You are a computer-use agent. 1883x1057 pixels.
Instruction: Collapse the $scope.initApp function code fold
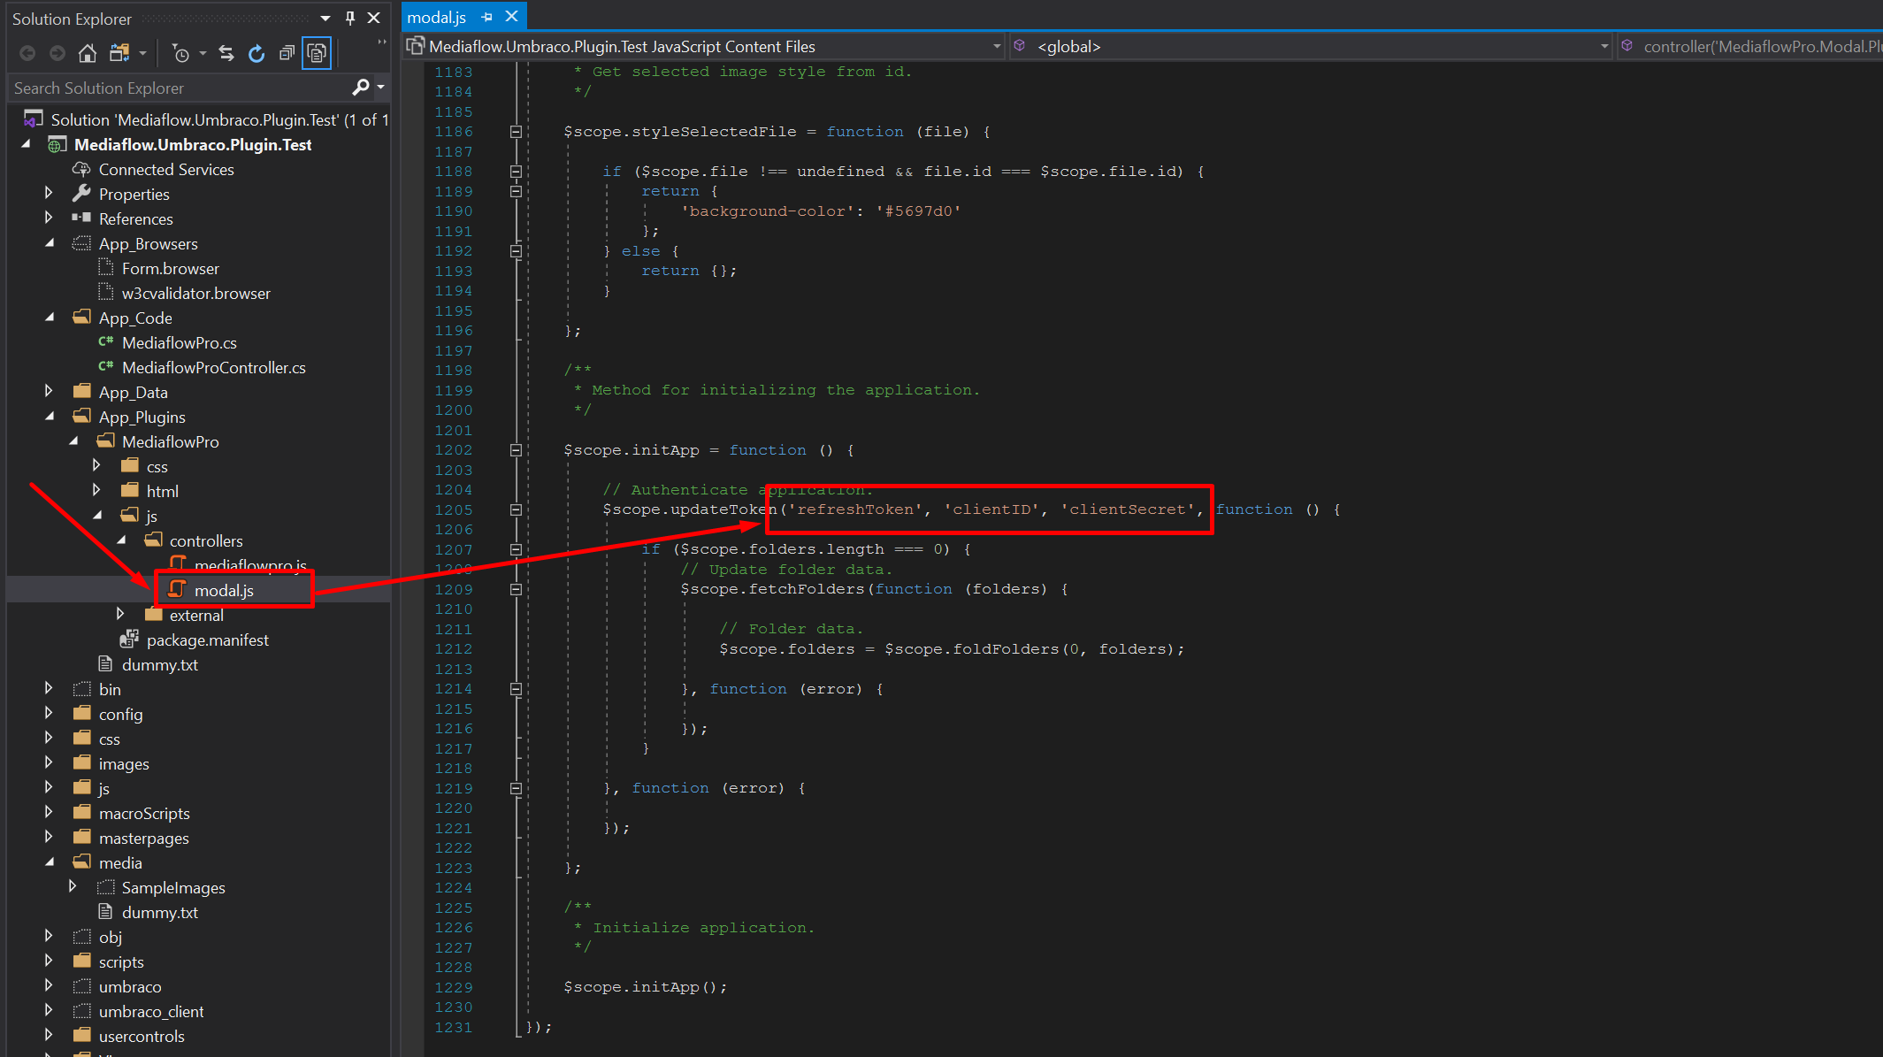(516, 450)
